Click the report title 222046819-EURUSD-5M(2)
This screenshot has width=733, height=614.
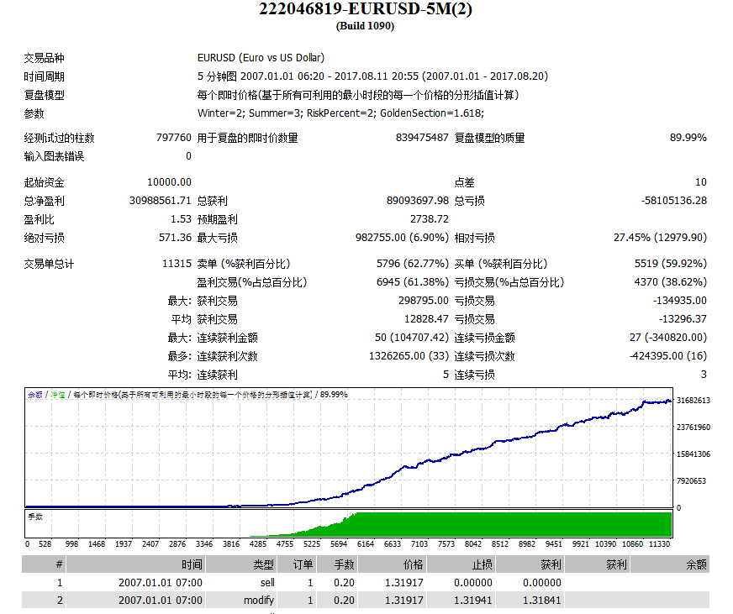[x=365, y=9]
